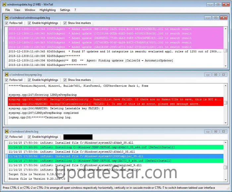232x192 pixels.
Task: Click scroll up arrow in windowsupdate.log pane
Action: (x=225, y=29)
